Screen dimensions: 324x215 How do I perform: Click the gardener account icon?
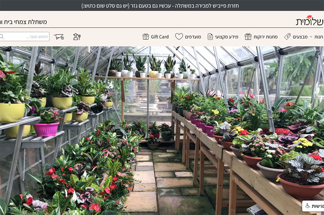pos(77,37)
